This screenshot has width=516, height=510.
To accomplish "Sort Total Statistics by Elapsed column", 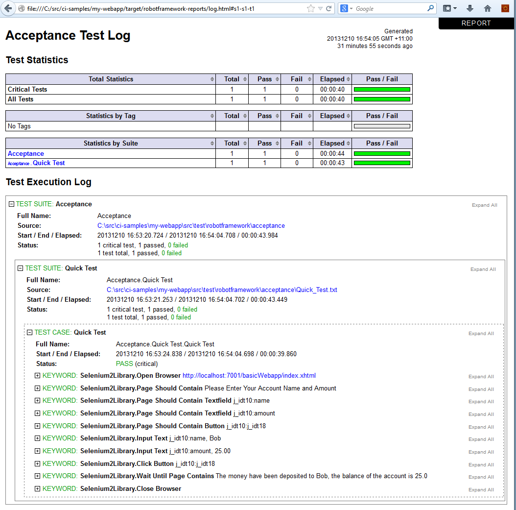I will pyautogui.click(x=332, y=79).
